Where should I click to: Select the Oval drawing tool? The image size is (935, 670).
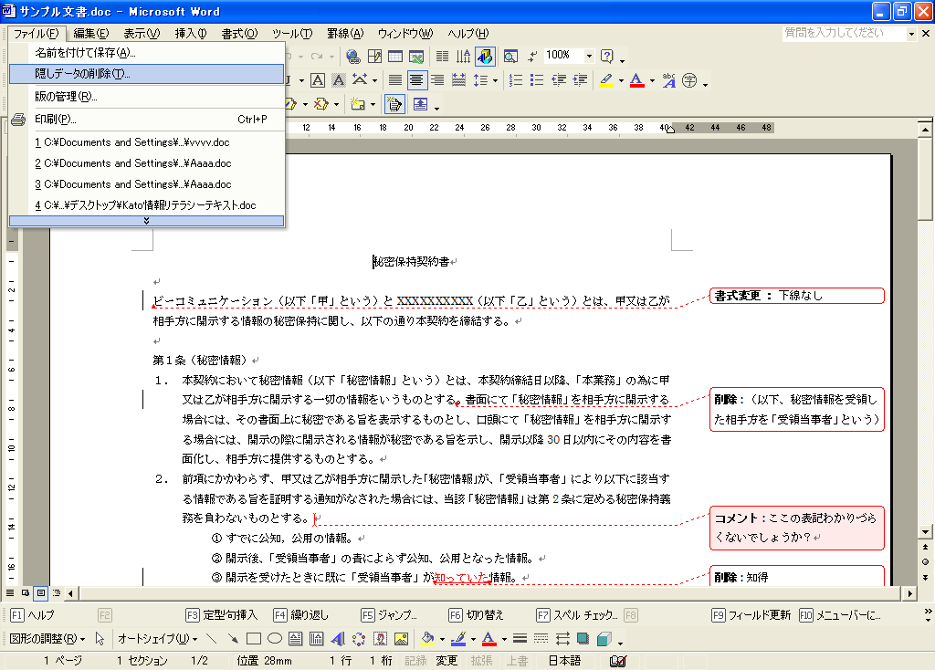274,639
